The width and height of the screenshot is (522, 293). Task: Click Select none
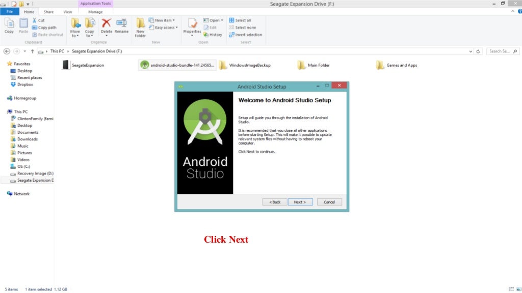[243, 27]
